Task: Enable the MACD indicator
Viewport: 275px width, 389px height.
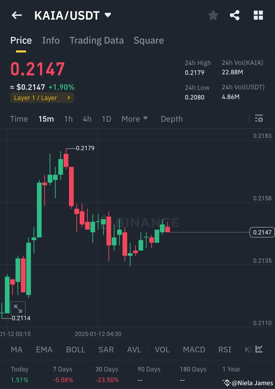Action: point(194,350)
